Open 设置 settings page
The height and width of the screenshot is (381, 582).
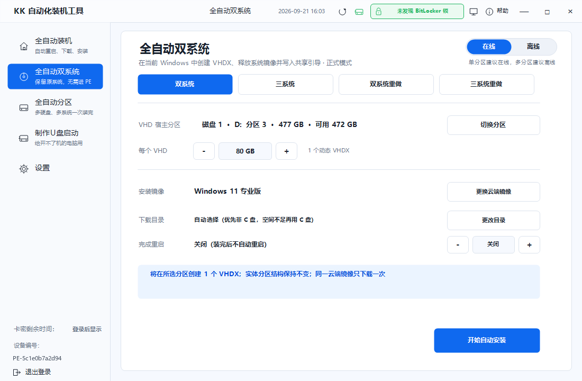56,168
